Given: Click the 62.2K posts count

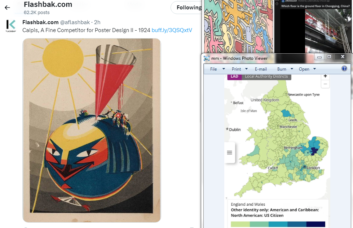Looking at the screenshot, I should click(37, 13).
